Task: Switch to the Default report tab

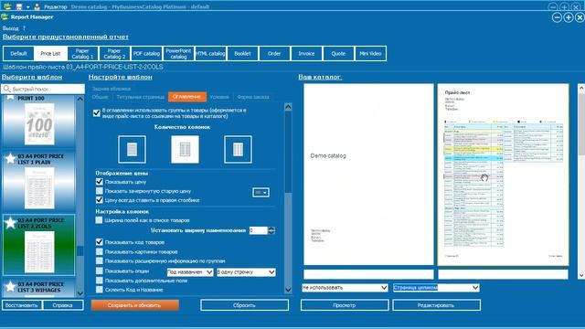Action: pos(18,54)
